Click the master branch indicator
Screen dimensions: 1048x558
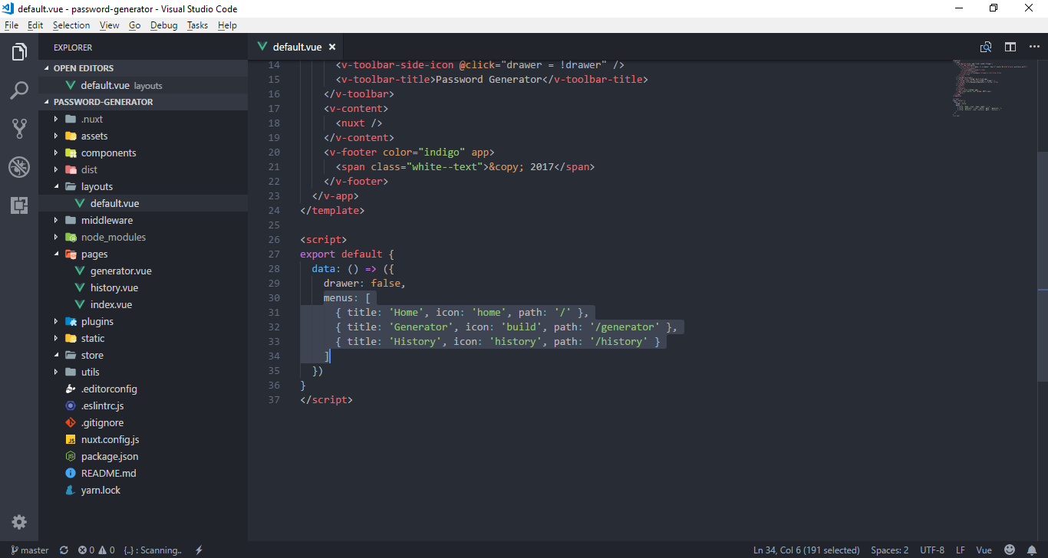[x=30, y=550]
